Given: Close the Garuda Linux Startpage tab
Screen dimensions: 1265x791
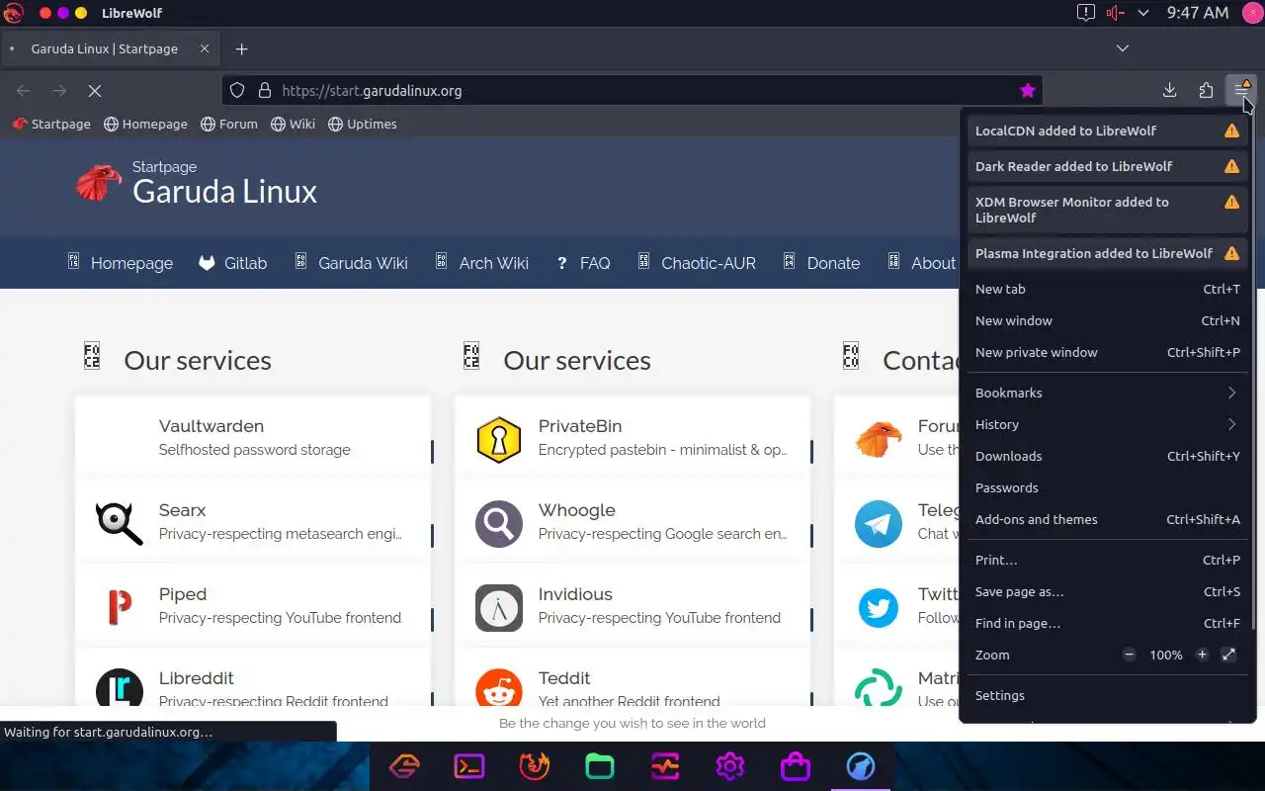Looking at the screenshot, I should [x=205, y=48].
